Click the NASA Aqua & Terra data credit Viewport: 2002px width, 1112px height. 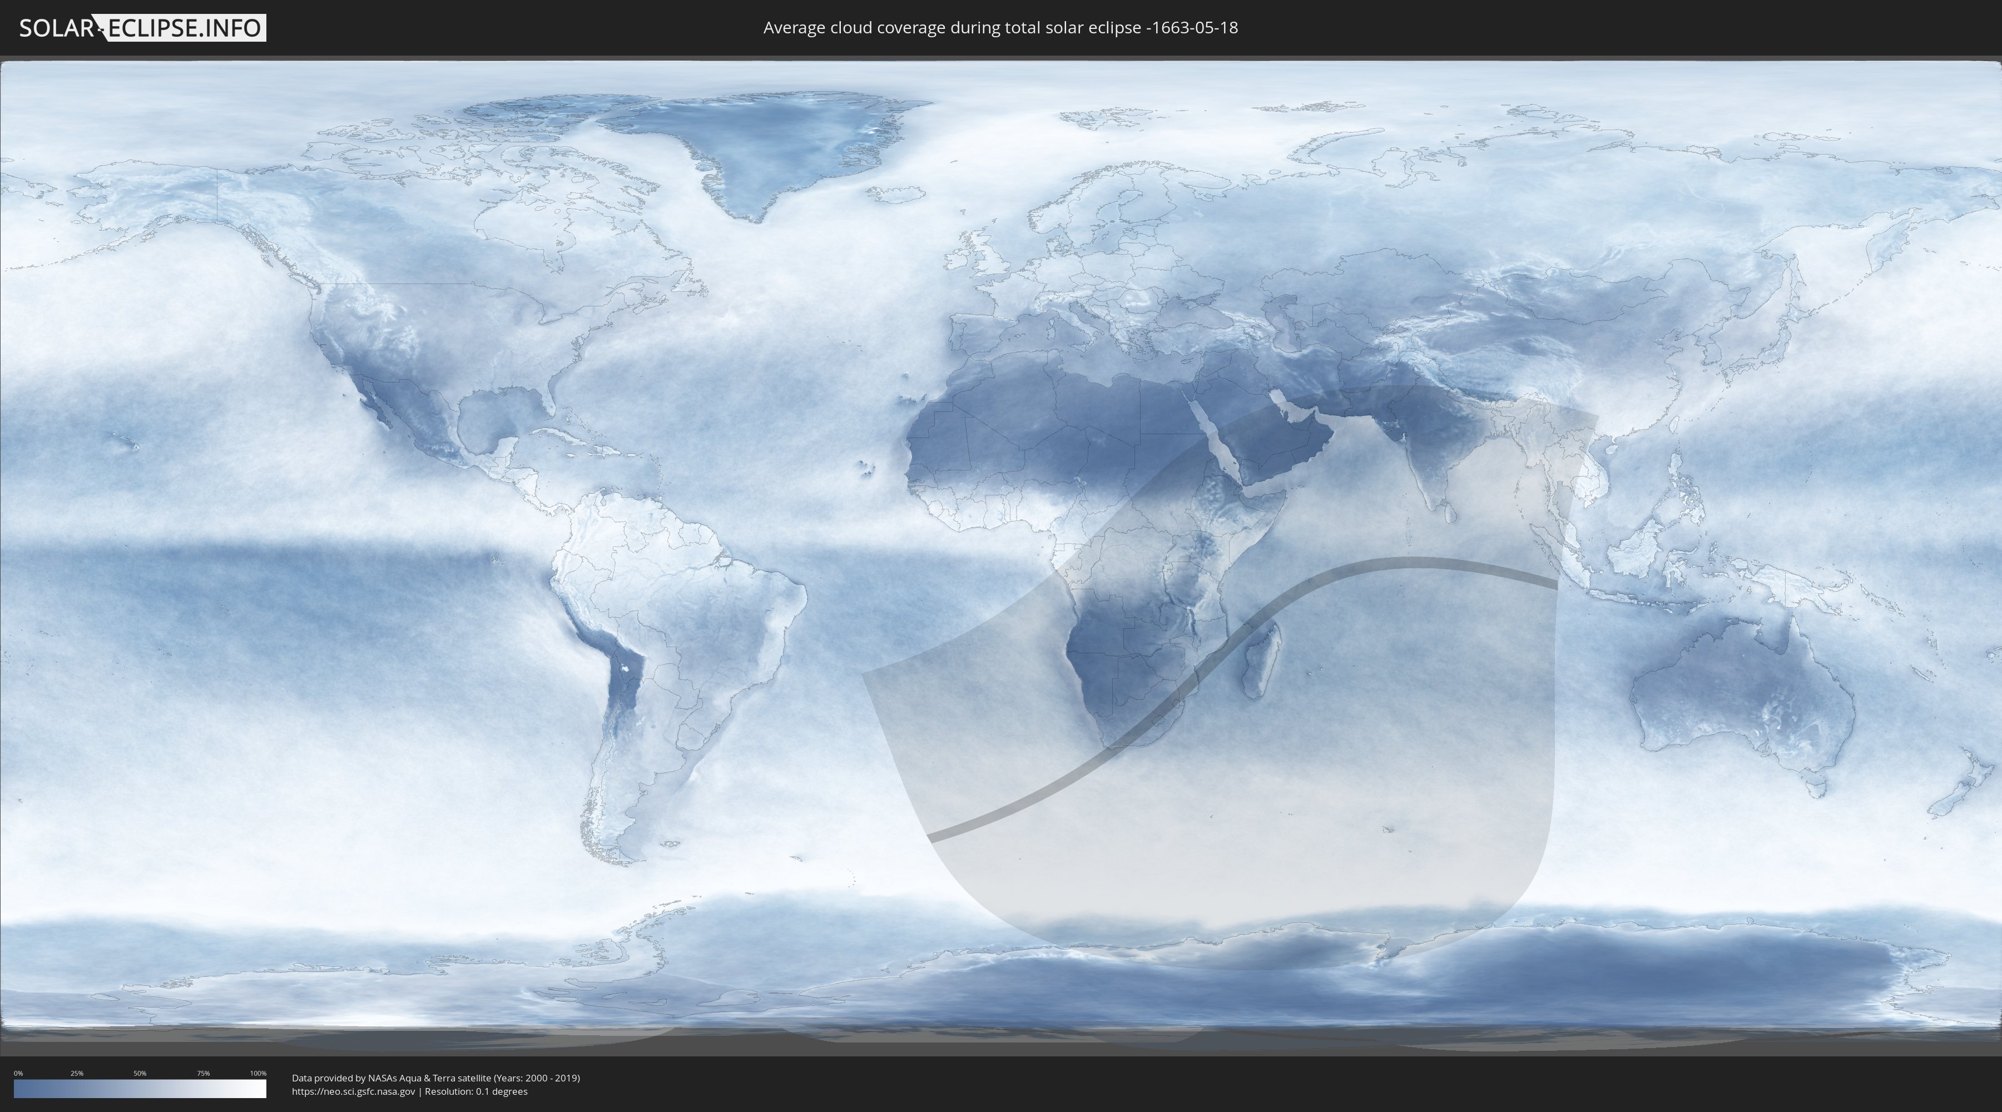click(x=436, y=1078)
